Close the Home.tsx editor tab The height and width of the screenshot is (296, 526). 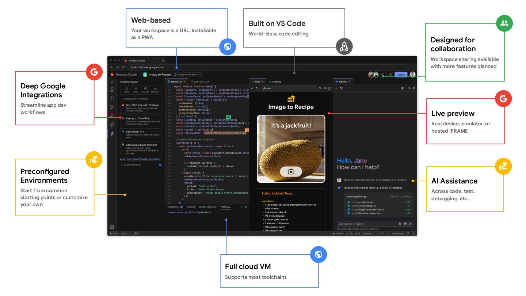point(185,82)
